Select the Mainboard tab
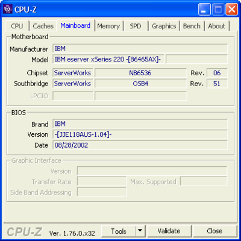 (x=75, y=25)
